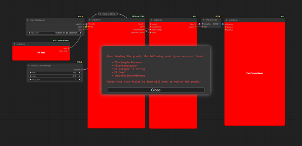Click the #70 node badge

(x=282, y=17)
